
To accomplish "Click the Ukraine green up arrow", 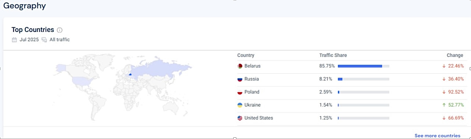I will pyautogui.click(x=444, y=105).
